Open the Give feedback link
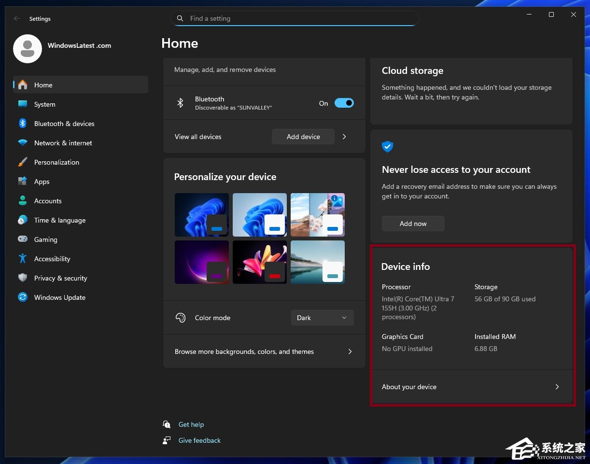The width and height of the screenshot is (590, 464). click(x=199, y=440)
